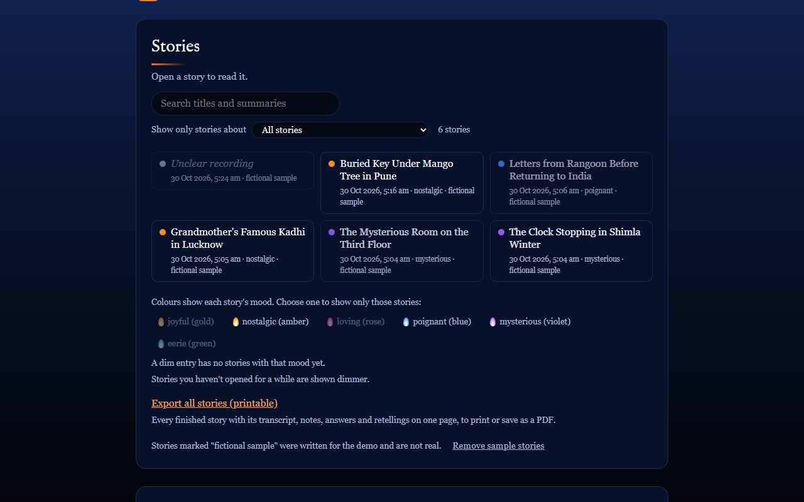The height and width of the screenshot is (502, 804).
Task: Filter stories by mysterious (violet) mood label
Action: click(535, 321)
